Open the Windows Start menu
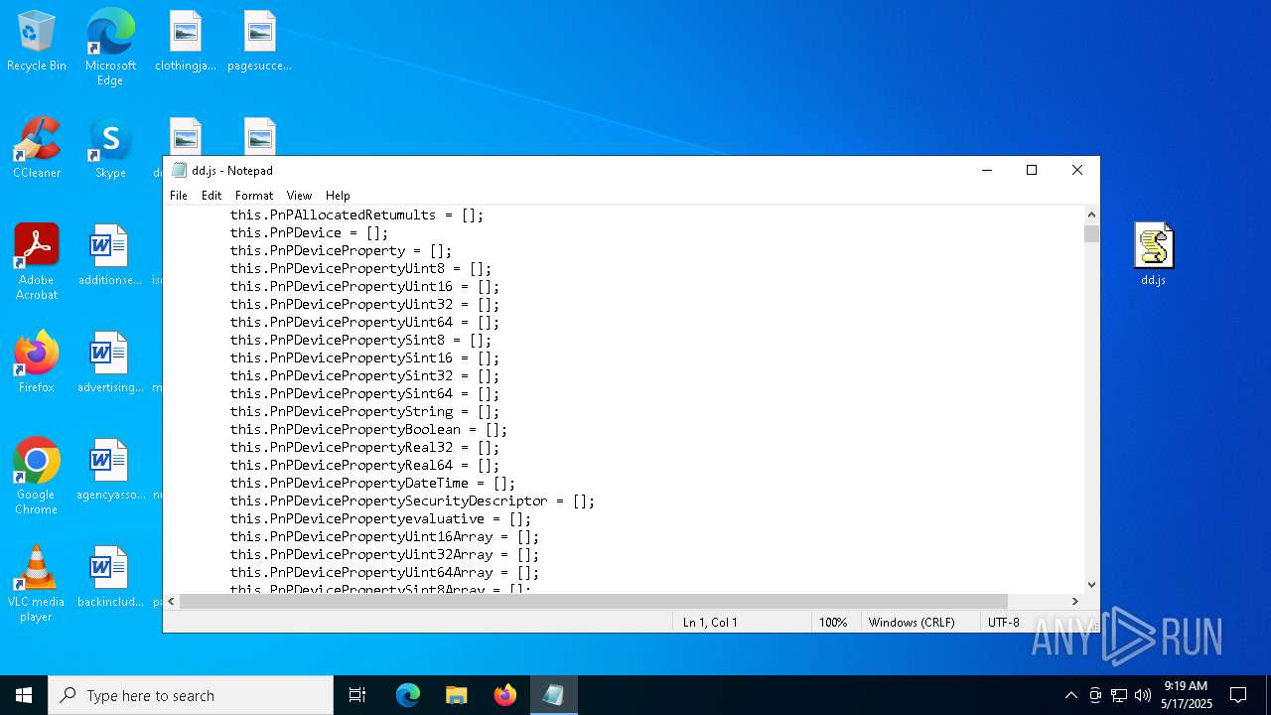This screenshot has height=715, width=1271. point(24,695)
